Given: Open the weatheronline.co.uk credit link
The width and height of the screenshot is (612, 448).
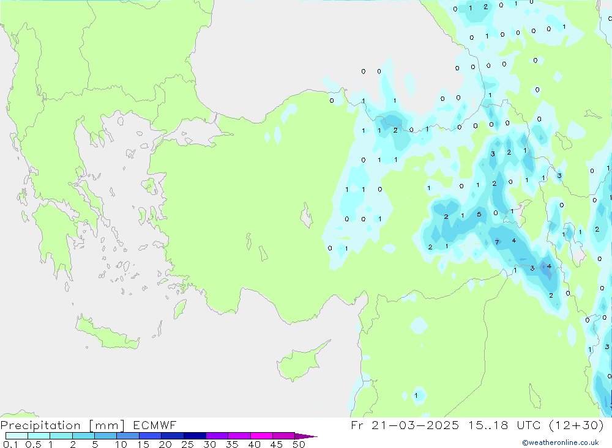Looking at the screenshot, I should tap(561, 442).
